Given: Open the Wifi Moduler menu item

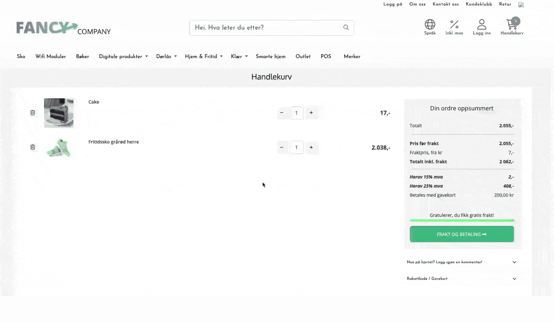Looking at the screenshot, I should 51,56.
